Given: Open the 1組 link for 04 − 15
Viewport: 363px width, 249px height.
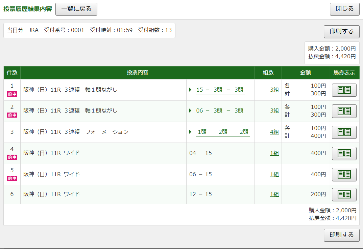Looking at the screenshot, I should tap(274, 153).
